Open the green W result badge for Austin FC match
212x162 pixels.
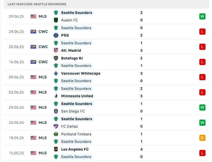tap(202, 16)
